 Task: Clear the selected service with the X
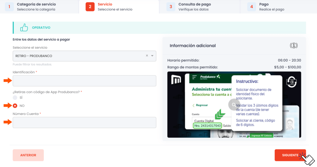147,56
